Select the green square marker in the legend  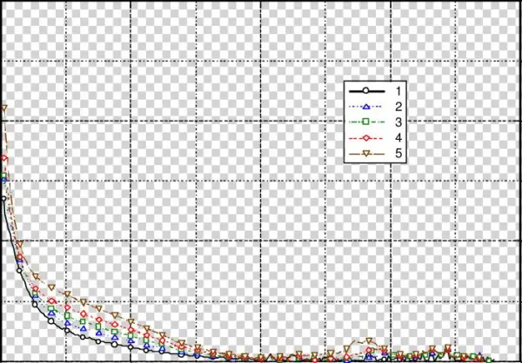click(x=366, y=122)
